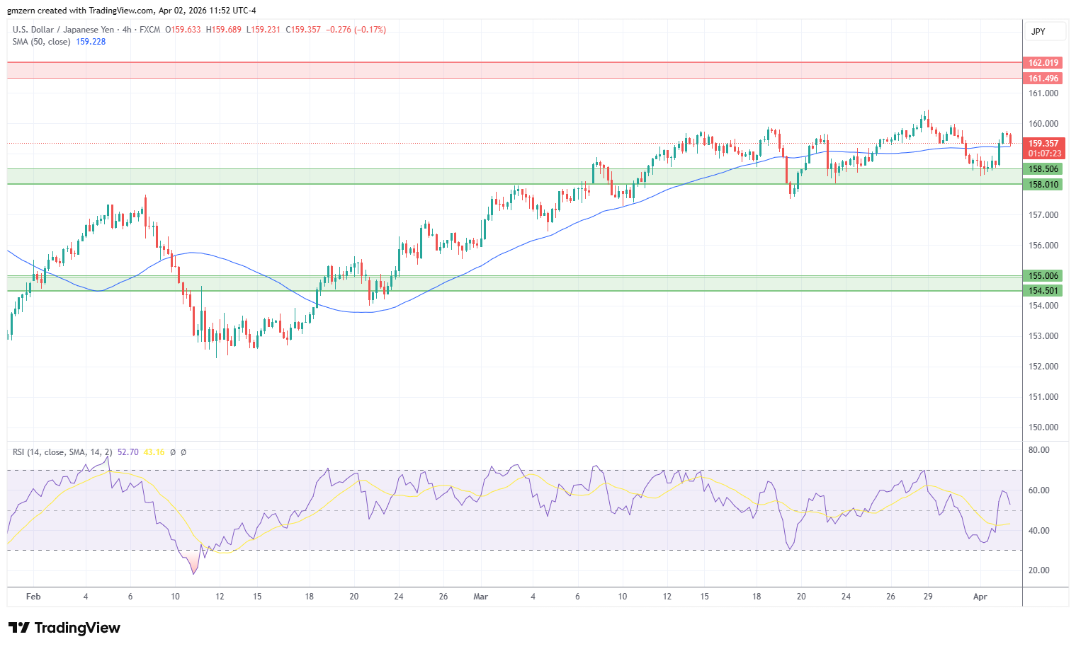Click the SMA (50, close) indicator label

tap(41, 42)
